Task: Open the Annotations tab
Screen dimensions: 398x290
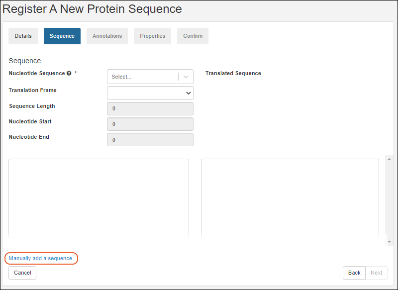Action: [x=107, y=36]
